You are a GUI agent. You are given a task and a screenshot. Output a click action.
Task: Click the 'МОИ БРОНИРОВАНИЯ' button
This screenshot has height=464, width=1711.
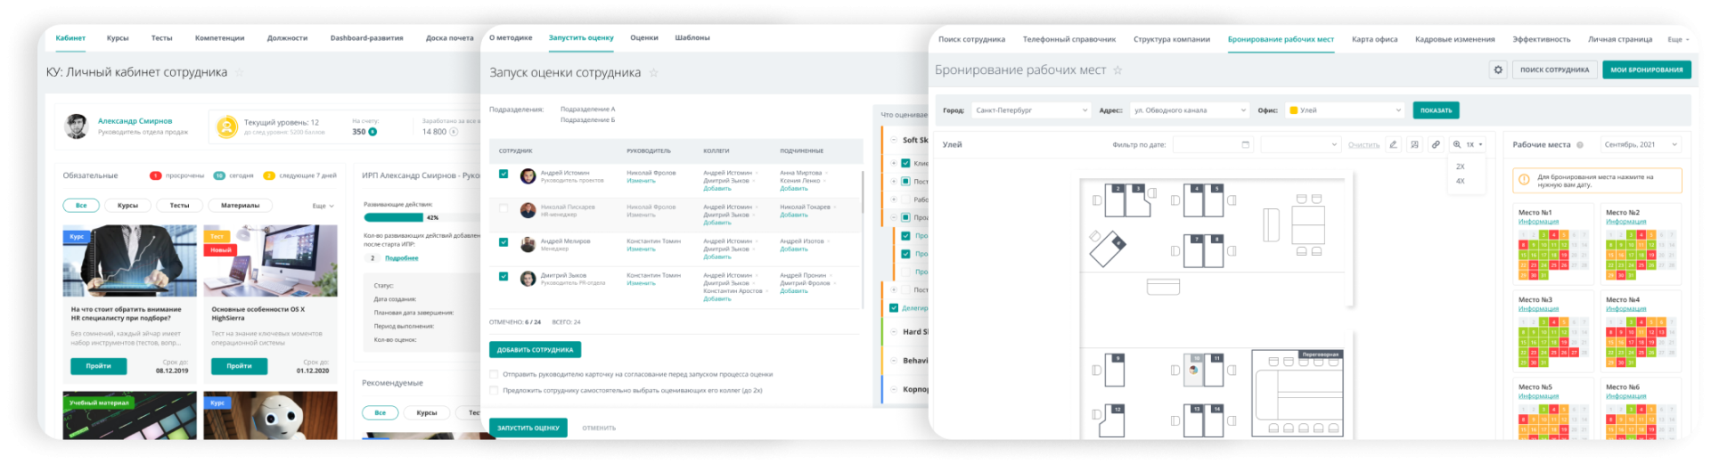[1646, 69]
